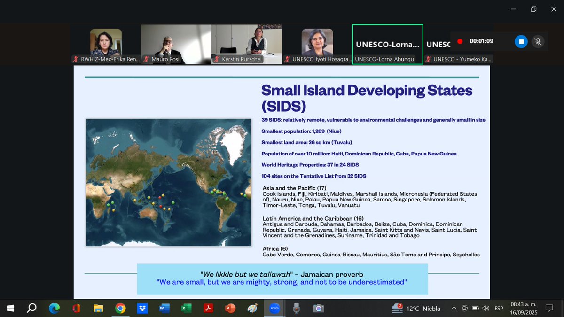Expand hidden system tray icons
This screenshot has width=564, height=317.
pos(454,309)
